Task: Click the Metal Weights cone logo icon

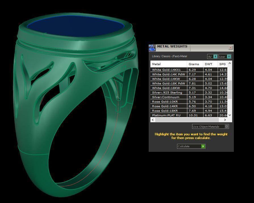Action: 152,48
